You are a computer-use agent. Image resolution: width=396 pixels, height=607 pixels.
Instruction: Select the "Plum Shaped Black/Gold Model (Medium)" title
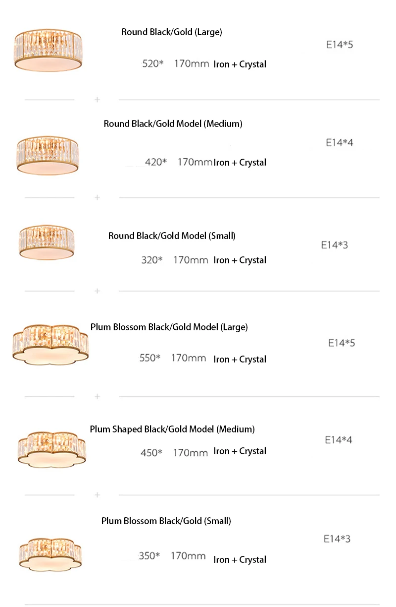point(172,429)
